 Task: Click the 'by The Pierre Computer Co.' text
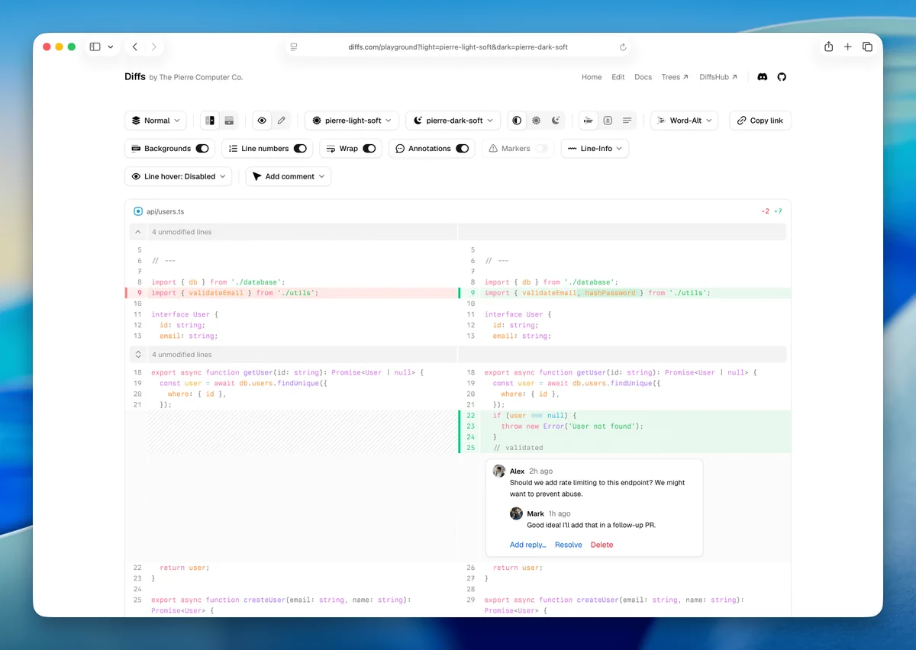coord(196,78)
